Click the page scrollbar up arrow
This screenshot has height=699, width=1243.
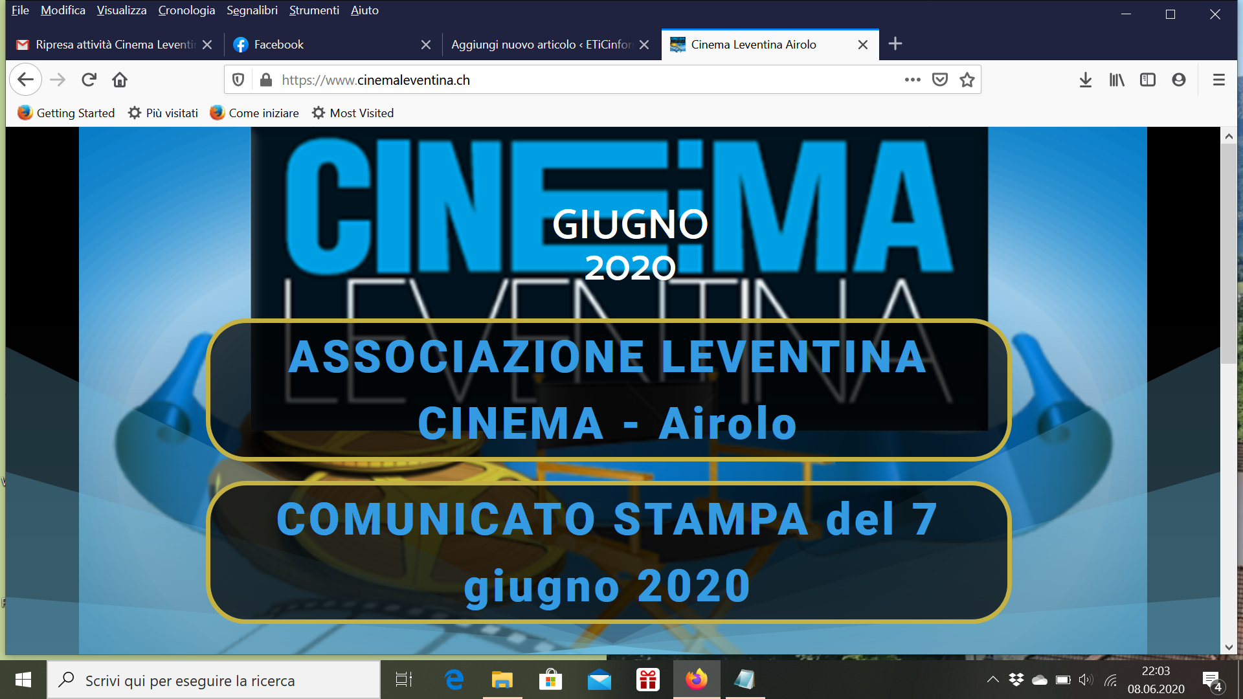click(1229, 136)
